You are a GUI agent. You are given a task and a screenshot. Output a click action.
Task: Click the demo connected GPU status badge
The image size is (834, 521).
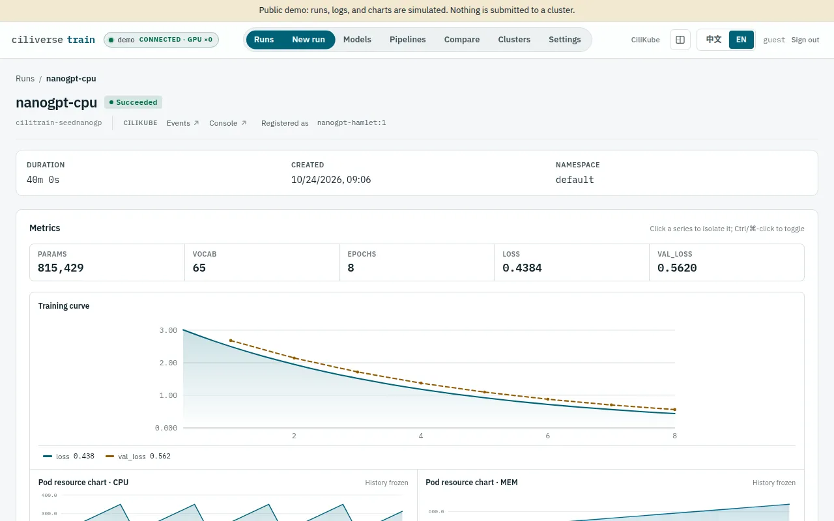pyautogui.click(x=161, y=40)
